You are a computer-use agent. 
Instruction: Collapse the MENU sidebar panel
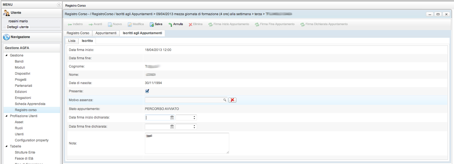click(x=59, y=5)
